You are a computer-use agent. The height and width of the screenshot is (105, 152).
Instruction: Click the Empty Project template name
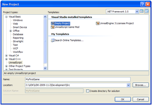tap(62, 23)
